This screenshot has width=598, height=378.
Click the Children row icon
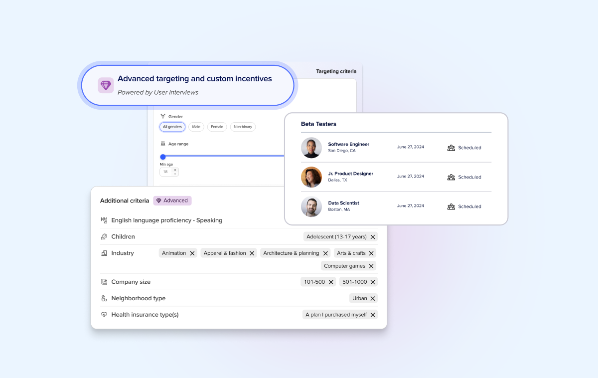(104, 236)
